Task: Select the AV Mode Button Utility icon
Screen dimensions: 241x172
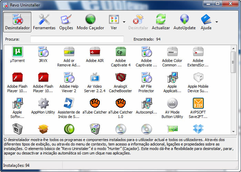Action: (172, 103)
